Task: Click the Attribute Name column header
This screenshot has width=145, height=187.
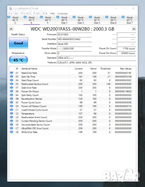Action: tap(29, 69)
